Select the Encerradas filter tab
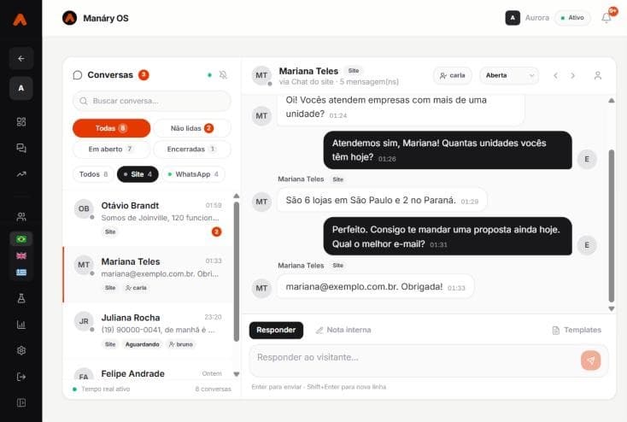The width and height of the screenshot is (627, 422). coord(192,149)
